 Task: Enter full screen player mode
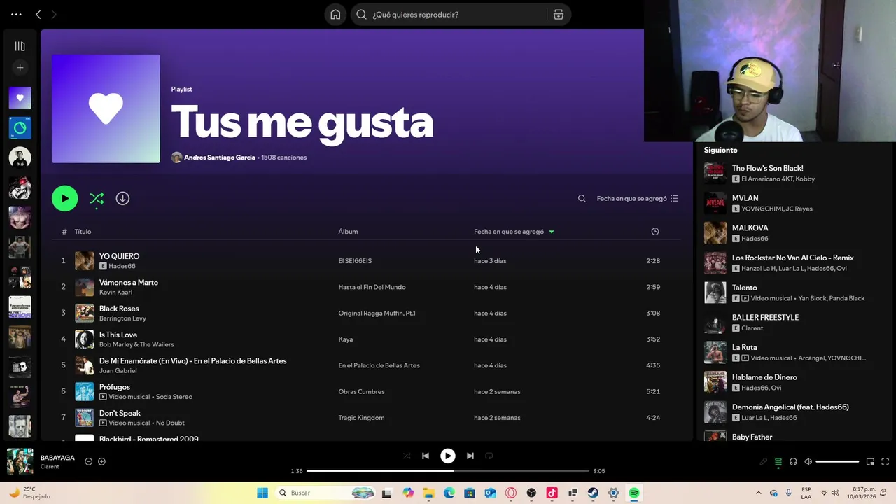click(885, 461)
